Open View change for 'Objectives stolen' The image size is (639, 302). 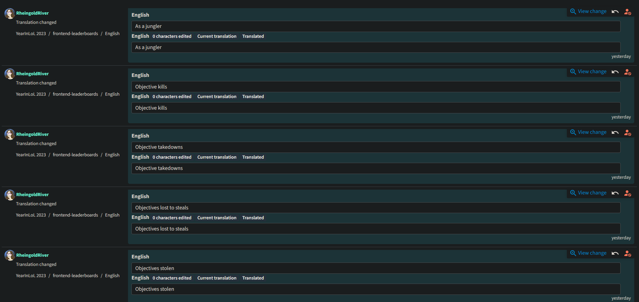(x=588, y=253)
